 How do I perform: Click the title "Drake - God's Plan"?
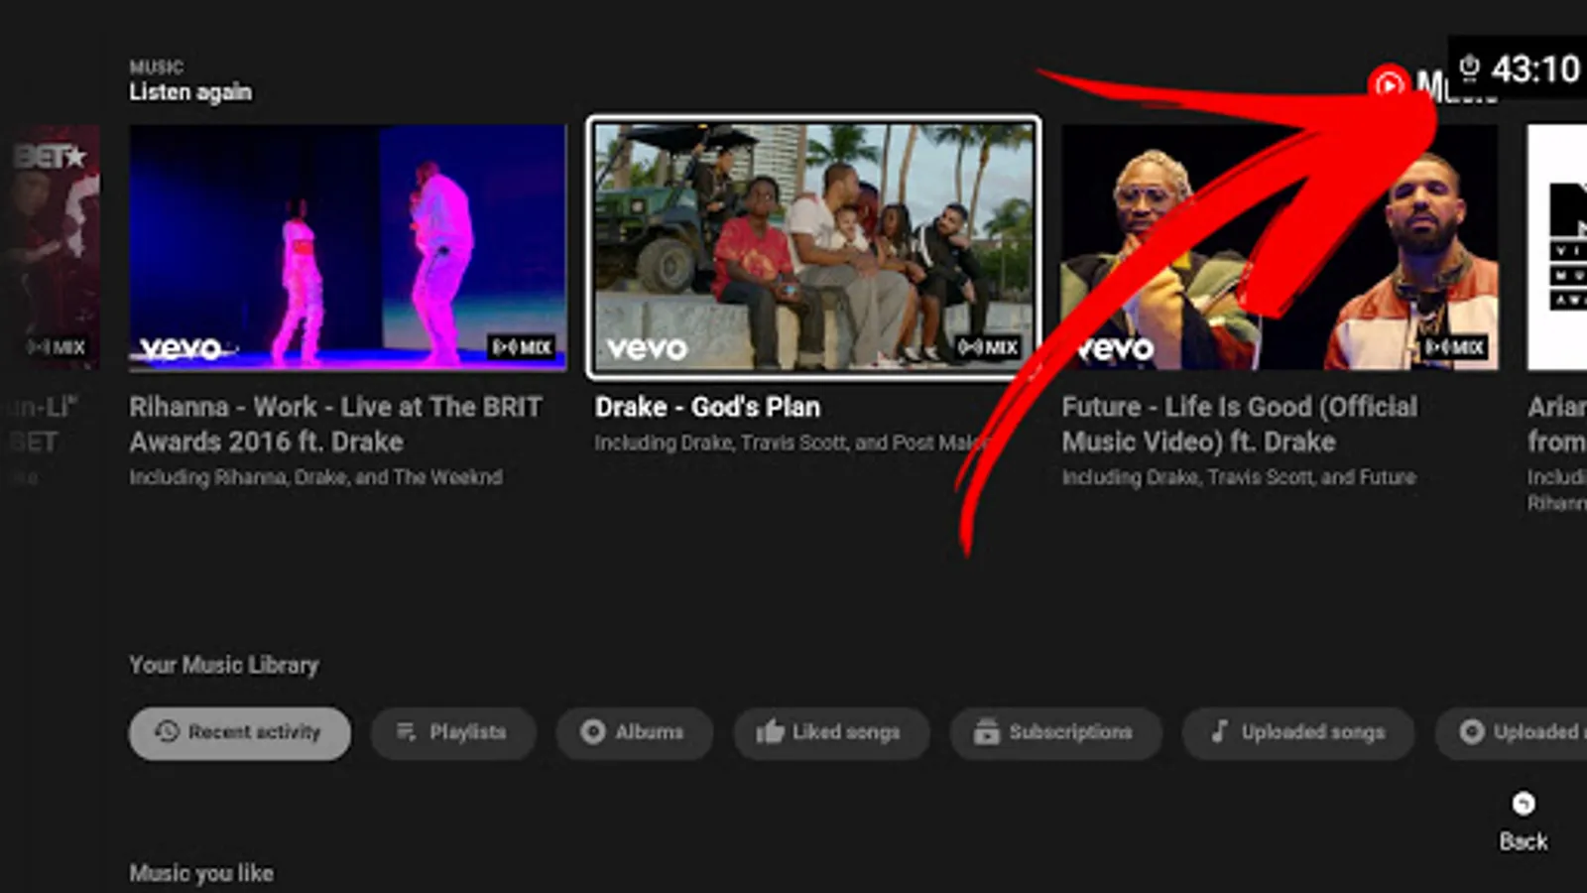tap(707, 407)
